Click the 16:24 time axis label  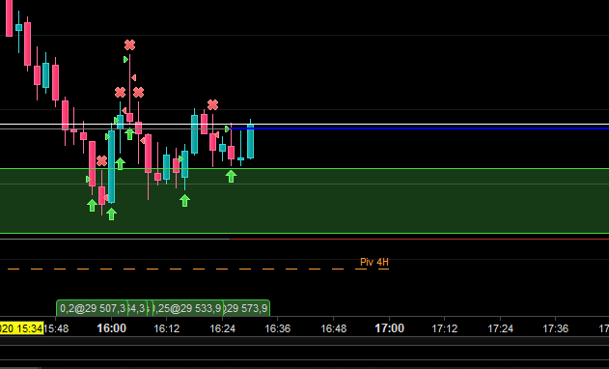223,329
